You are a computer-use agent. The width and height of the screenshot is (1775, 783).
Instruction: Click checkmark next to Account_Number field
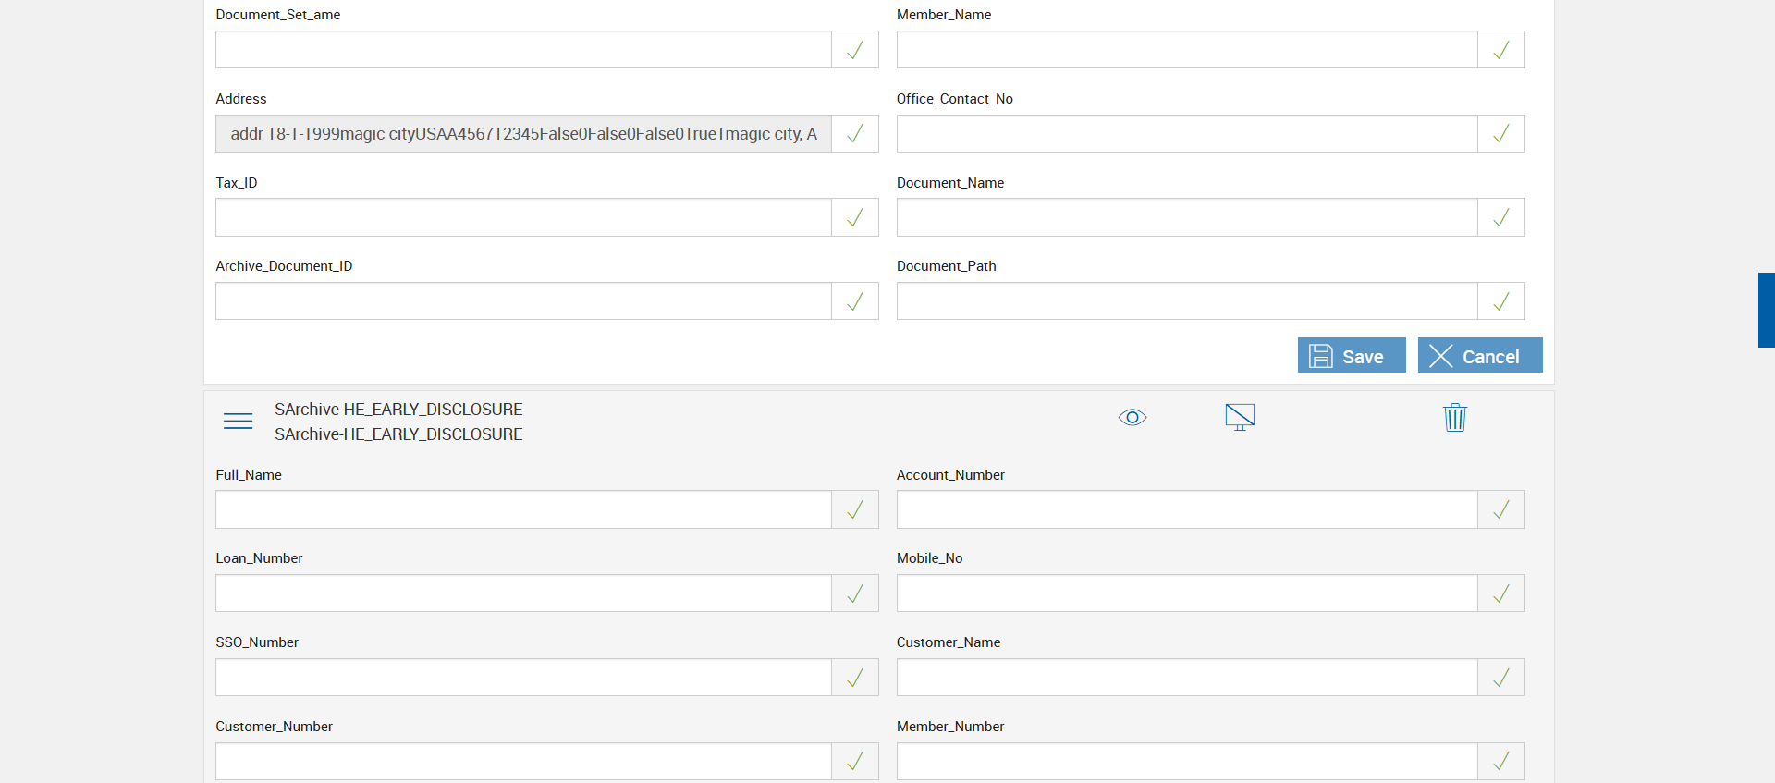coord(1500,509)
